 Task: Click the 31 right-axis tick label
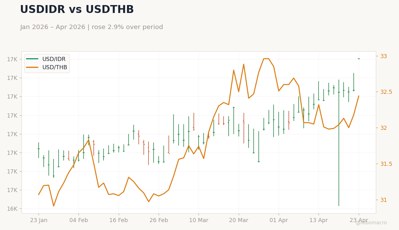coord(383,200)
